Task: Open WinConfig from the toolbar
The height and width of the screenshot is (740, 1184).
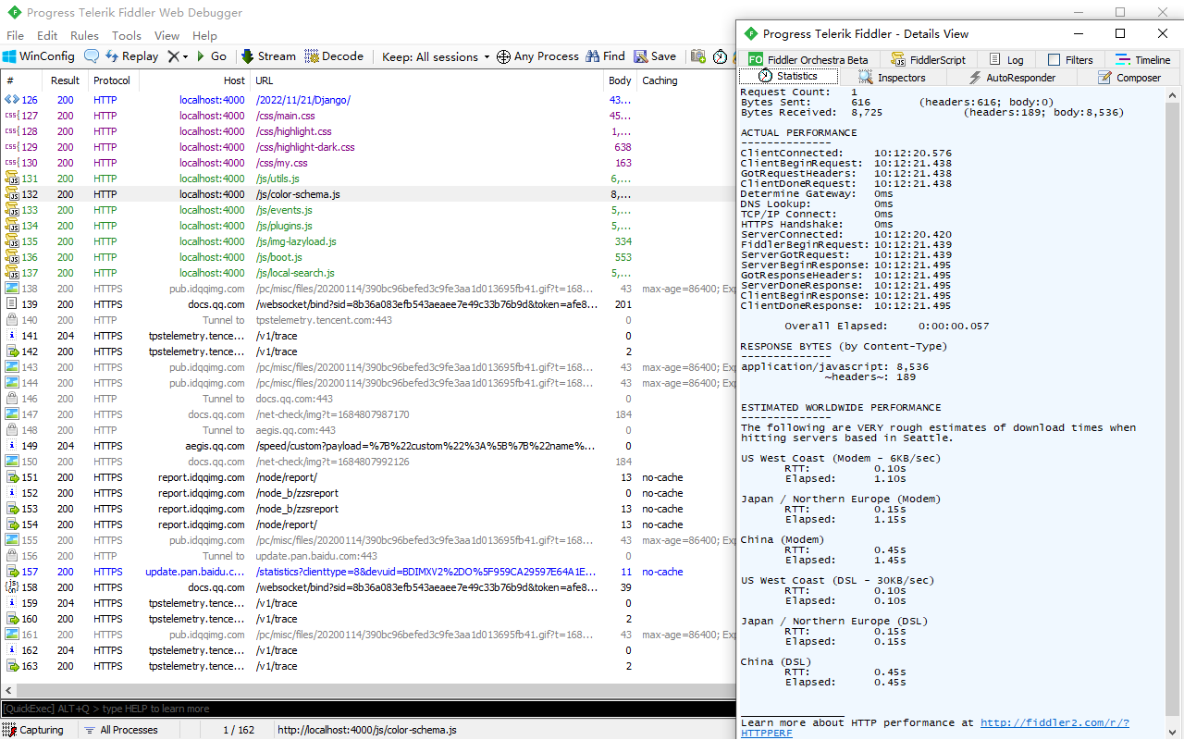Action: coord(39,56)
